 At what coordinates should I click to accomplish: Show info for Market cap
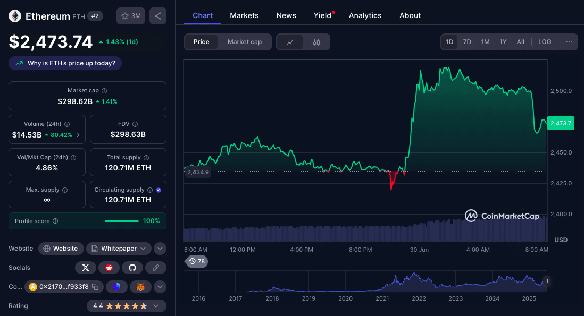point(104,91)
